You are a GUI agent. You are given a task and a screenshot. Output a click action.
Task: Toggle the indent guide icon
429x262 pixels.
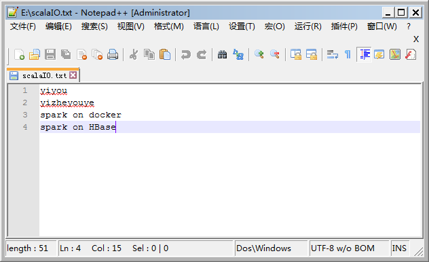pyautogui.click(x=364, y=54)
